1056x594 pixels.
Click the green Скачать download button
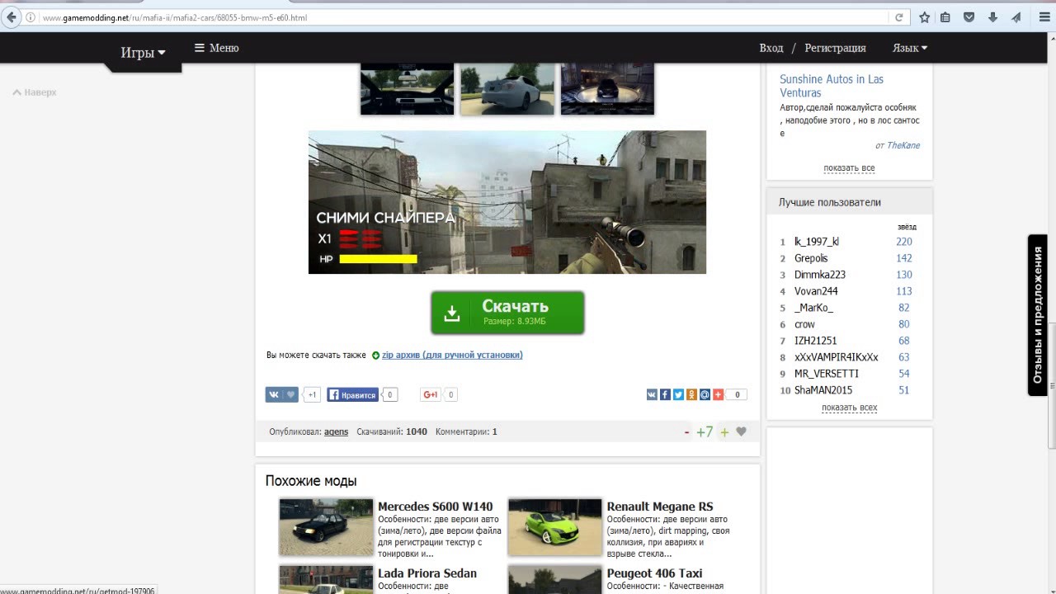[507, 313]
